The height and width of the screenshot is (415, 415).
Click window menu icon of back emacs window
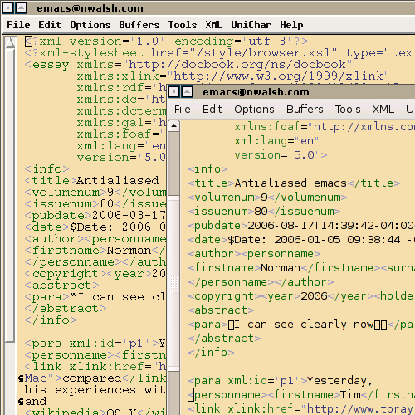click(7, 8)
